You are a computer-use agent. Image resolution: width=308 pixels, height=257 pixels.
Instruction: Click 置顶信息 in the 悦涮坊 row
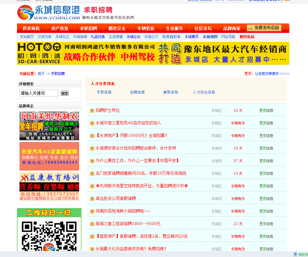pos(266,211)
